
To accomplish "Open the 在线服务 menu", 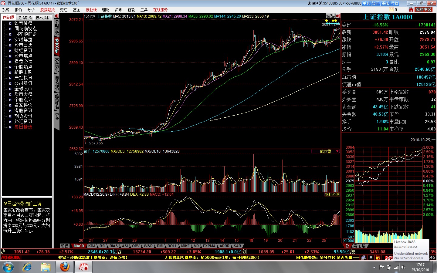I will tap(160, 10).
